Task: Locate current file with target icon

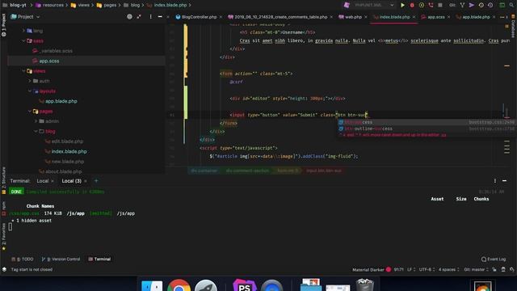Action: pos(129,16)
